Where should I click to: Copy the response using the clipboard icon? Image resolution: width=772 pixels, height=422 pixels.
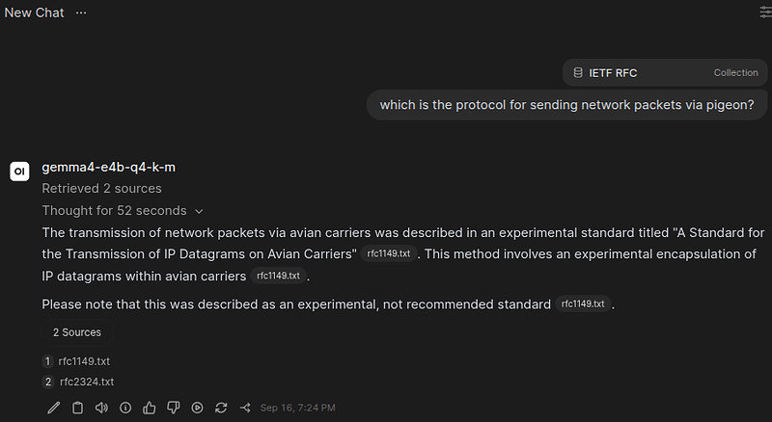pos(78,408)
